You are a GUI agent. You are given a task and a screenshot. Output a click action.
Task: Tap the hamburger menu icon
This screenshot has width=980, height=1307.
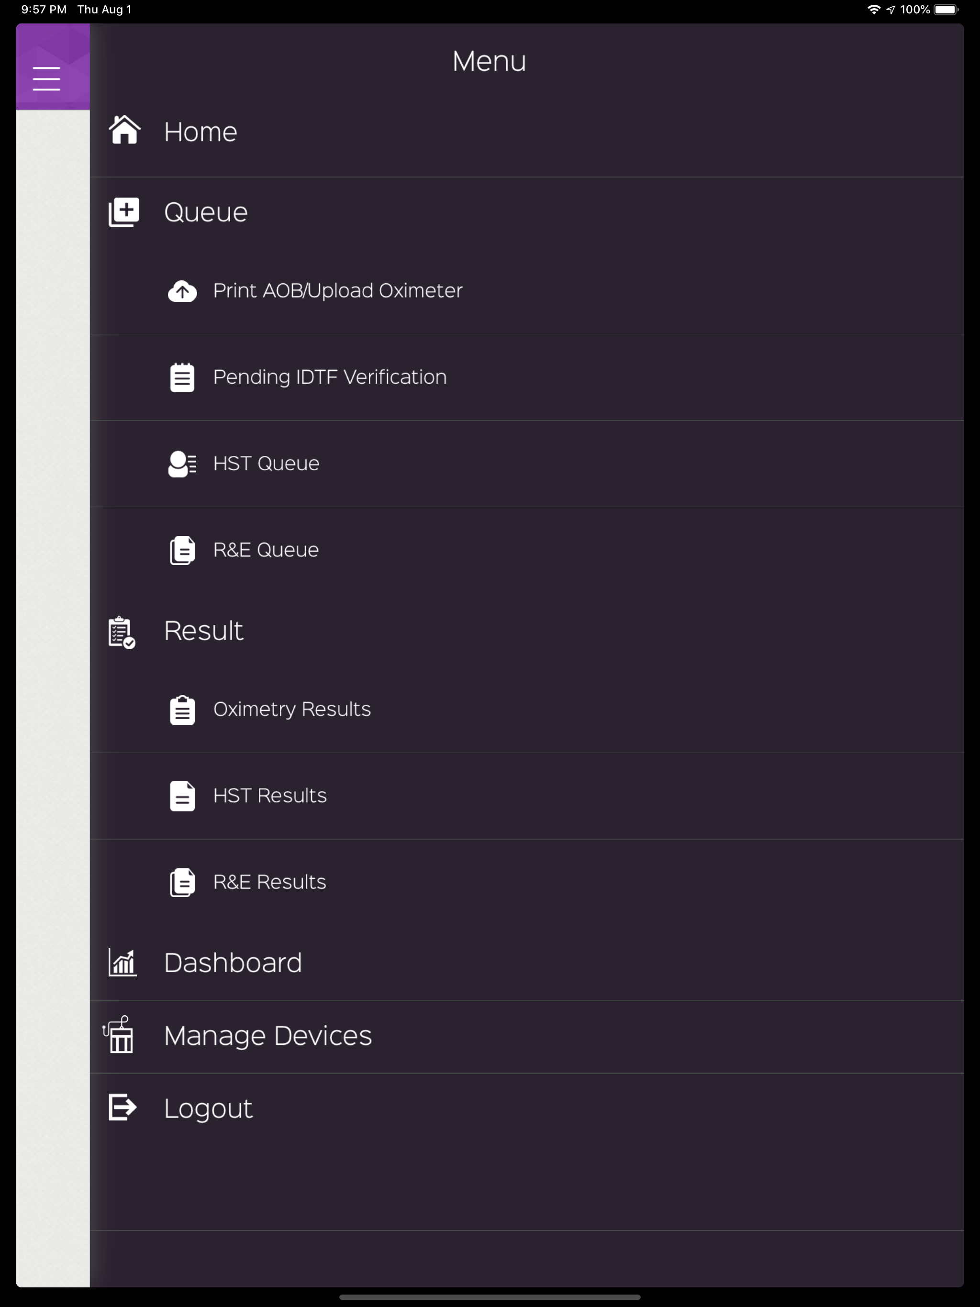(47, 78)
